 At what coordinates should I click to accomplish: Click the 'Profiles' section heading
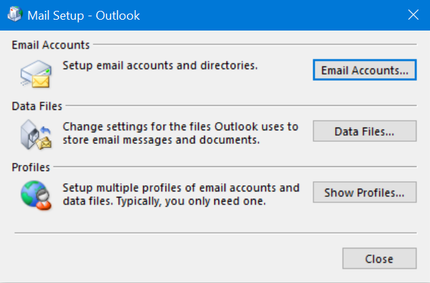(x=31, y=167)
